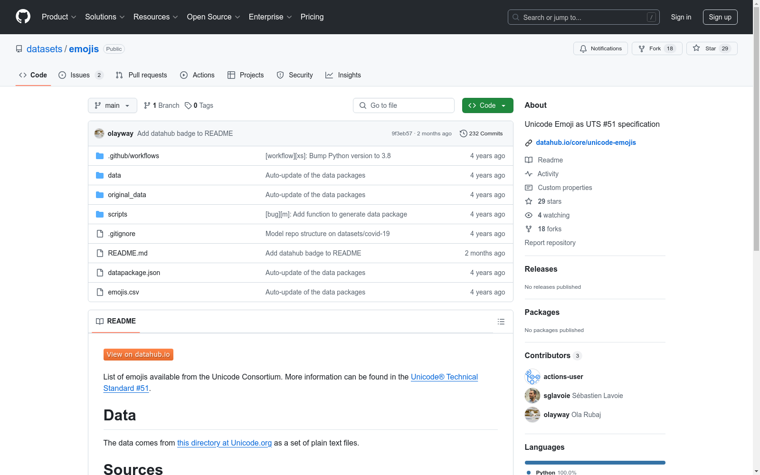Switch to the Pull requests tab
Screen dimensions: 760x475
click(142, 75)
